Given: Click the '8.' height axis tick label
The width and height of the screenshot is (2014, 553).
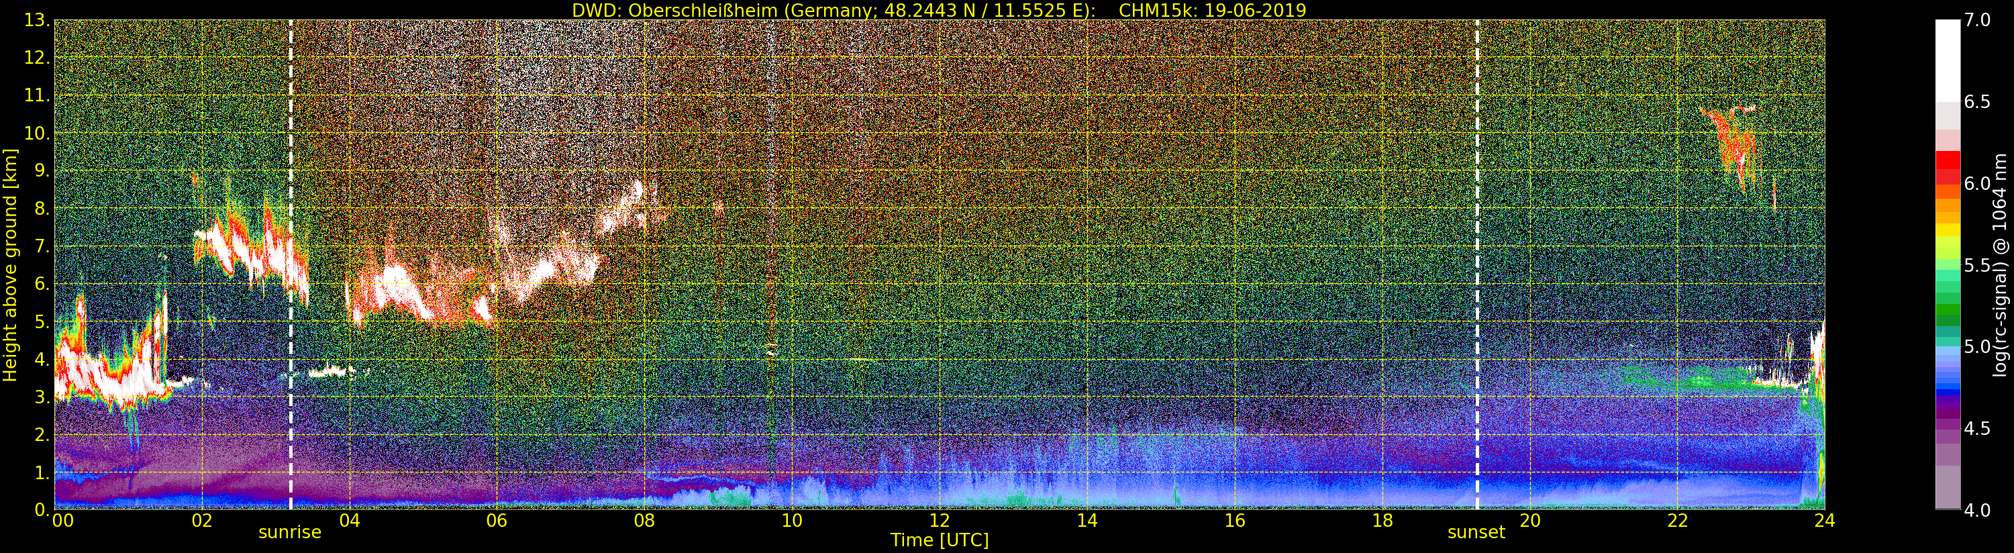Looking at the screenshot, I should 42,209.
